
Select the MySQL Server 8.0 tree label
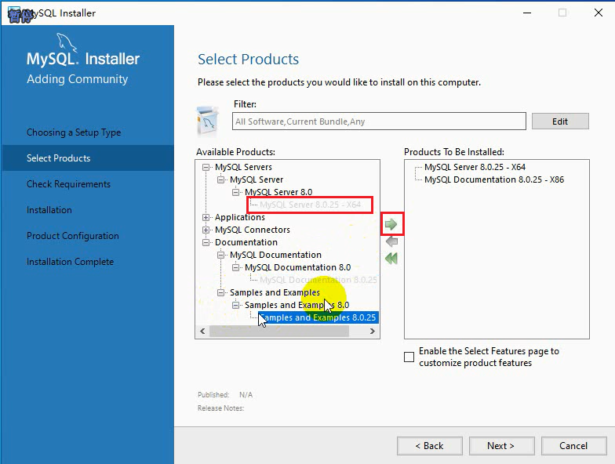click(278, 193)
